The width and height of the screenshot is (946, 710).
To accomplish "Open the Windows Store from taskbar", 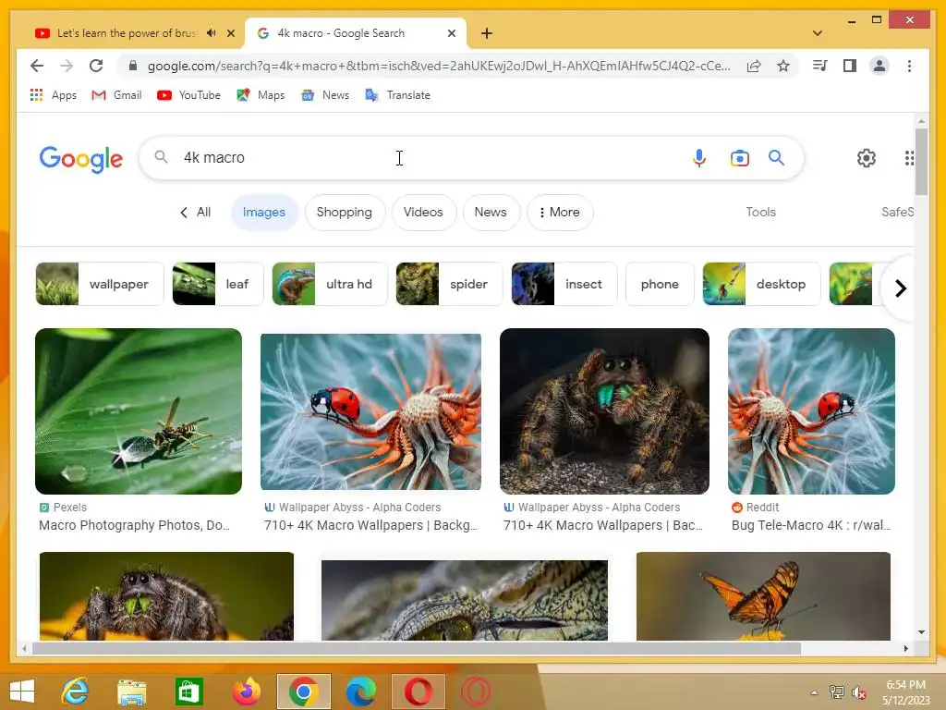I will tap(189, 692).
